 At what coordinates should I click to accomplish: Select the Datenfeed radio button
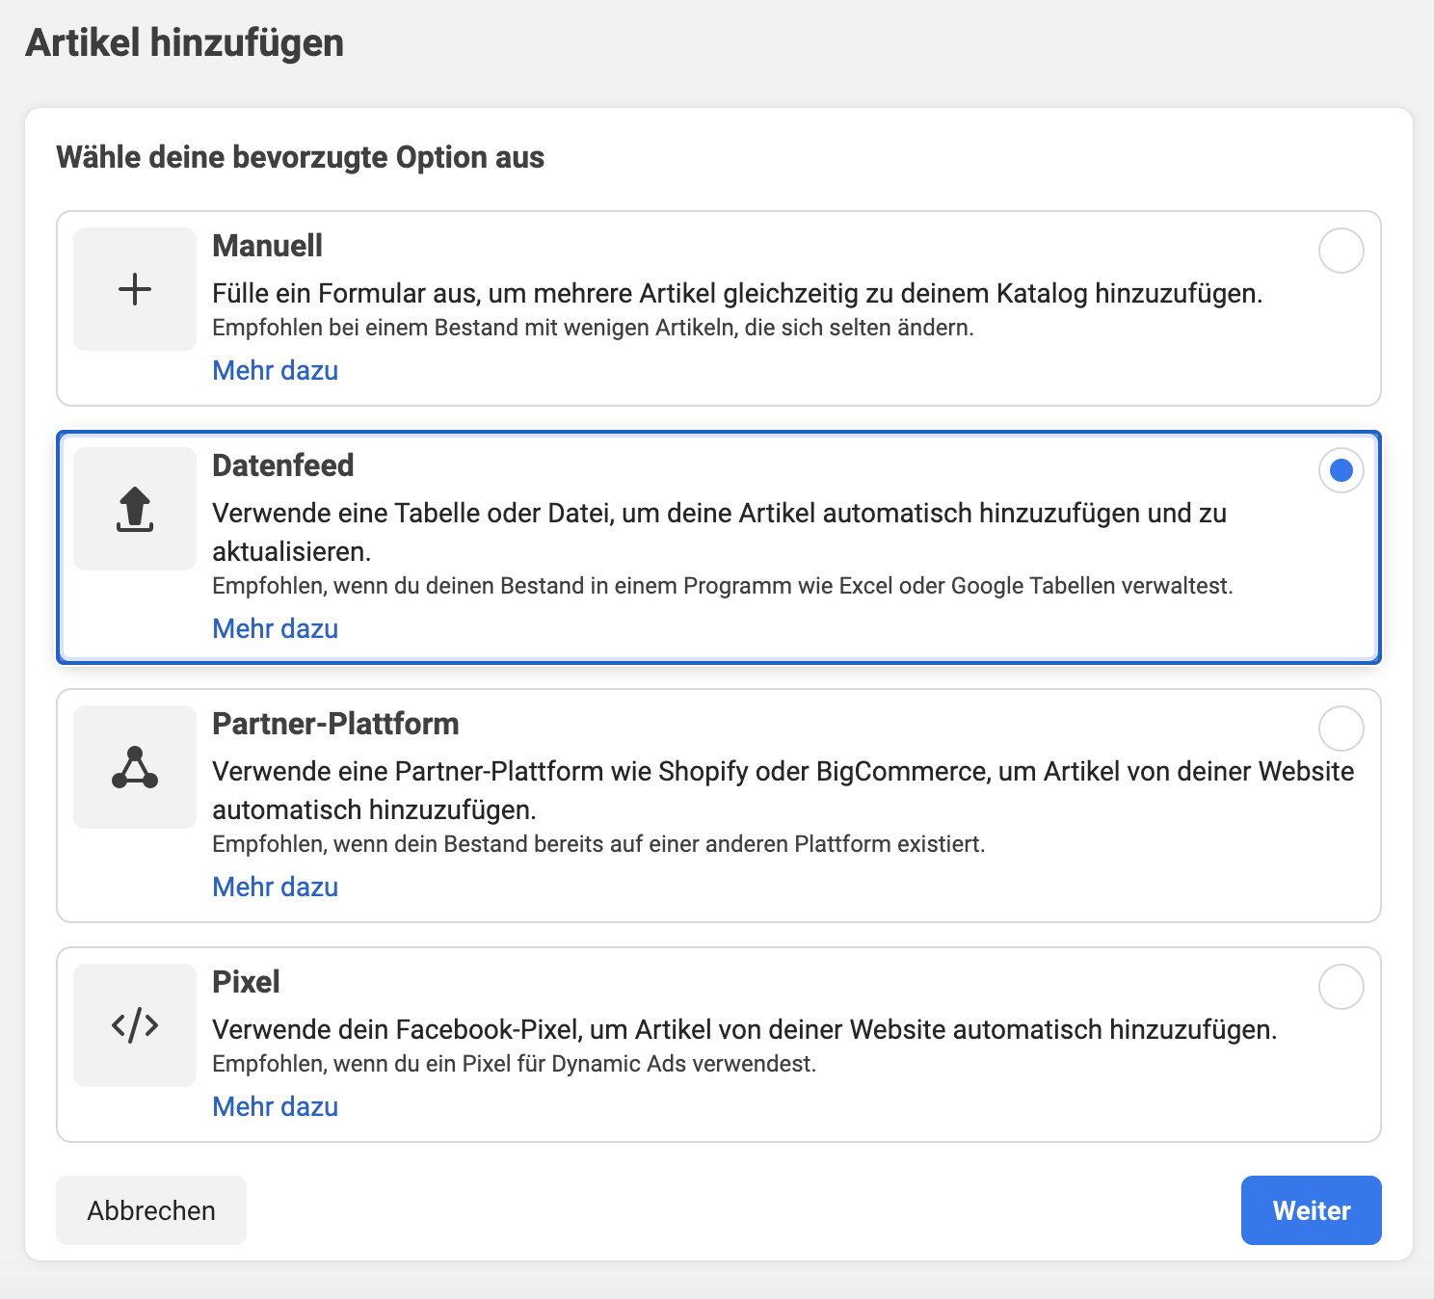point(1341,470)
